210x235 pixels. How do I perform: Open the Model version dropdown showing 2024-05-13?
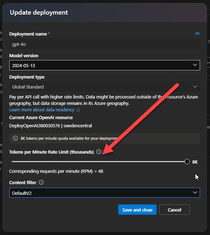pos(105,65)
